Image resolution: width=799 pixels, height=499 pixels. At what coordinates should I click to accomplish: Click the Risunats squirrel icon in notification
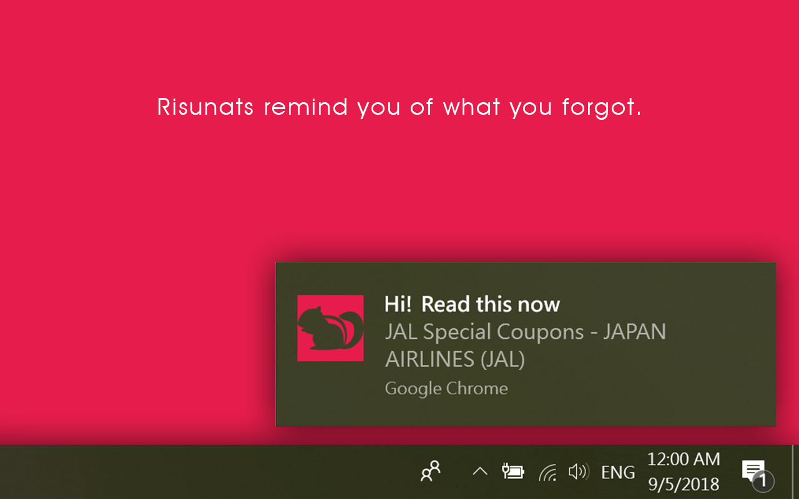coord(330,328)
